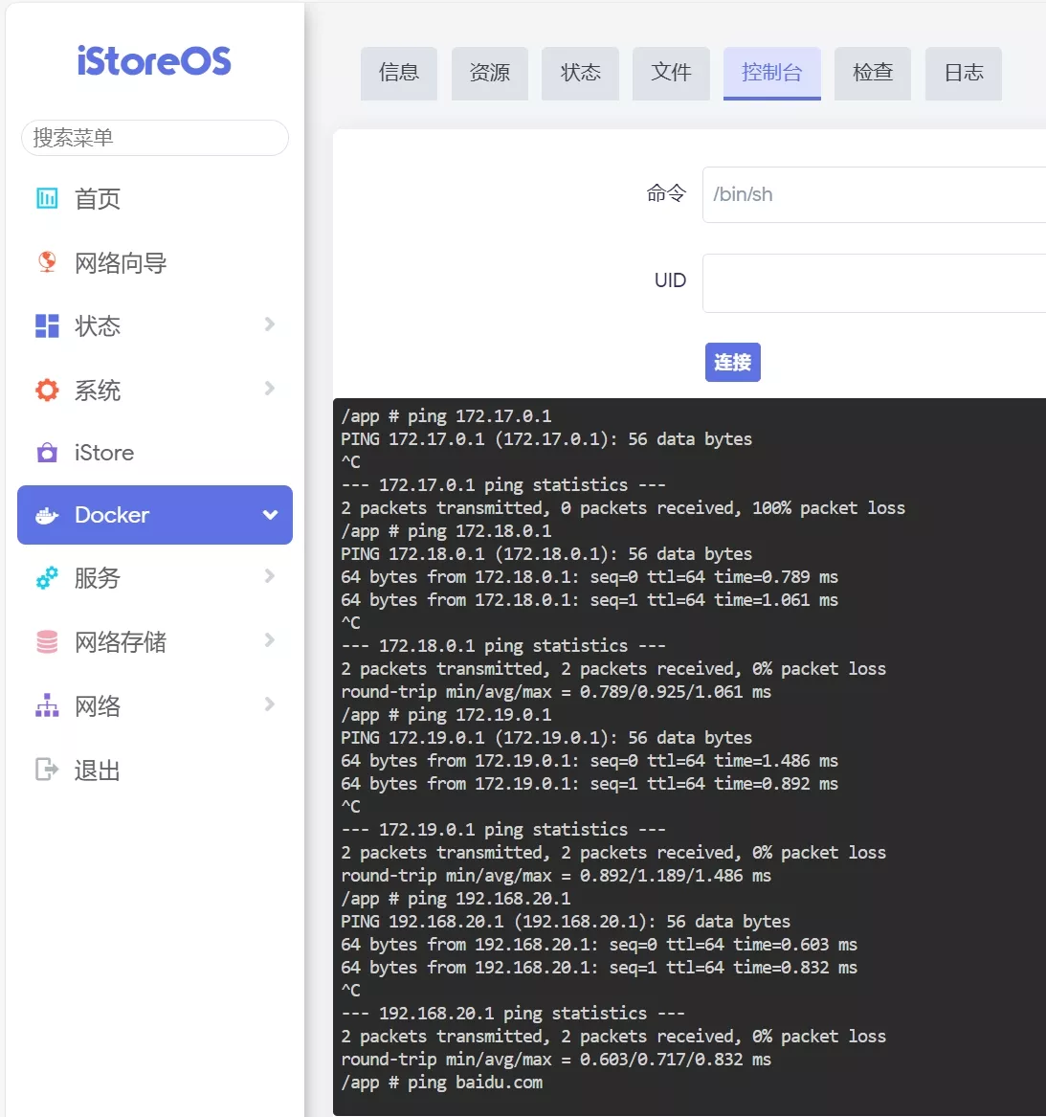Click the 命令 field label

tap(666, 193)
